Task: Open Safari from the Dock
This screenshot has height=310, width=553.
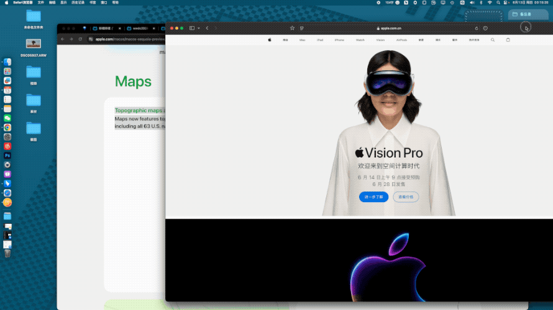Action: click(x=7, y=193)
